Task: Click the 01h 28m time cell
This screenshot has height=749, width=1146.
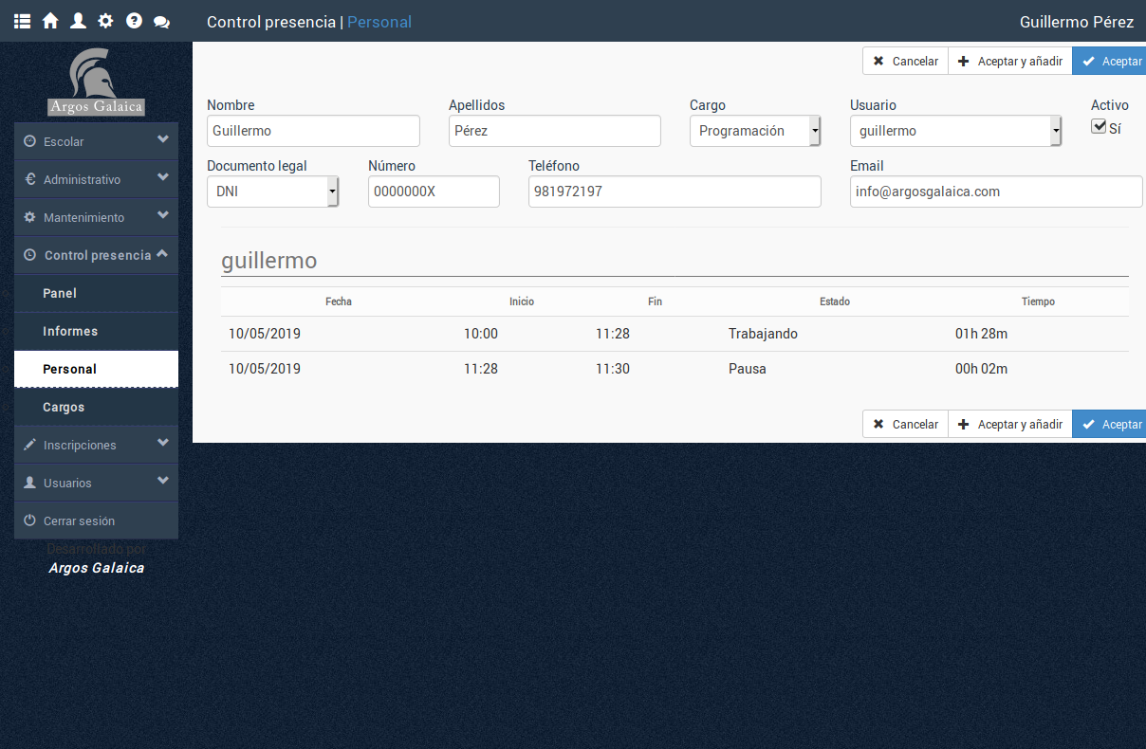Action: click(x=981, y=334)
